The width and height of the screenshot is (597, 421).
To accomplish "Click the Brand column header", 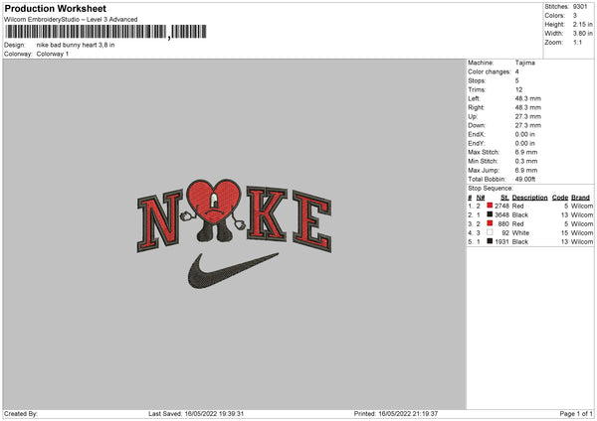I will tap(581, 198).
